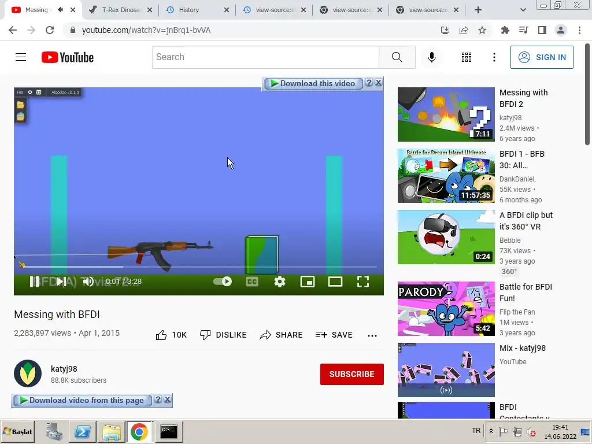This screenshot has width=592, height=444.
Task: Open Battle for BFDI Fun! title link
Action: click(x=526, y=293)
